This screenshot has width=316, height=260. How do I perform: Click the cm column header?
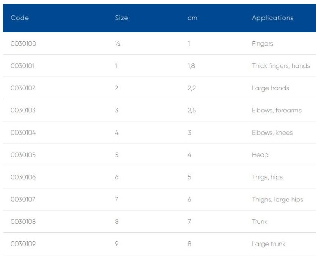pyautogui.click(x=192, y=18)
